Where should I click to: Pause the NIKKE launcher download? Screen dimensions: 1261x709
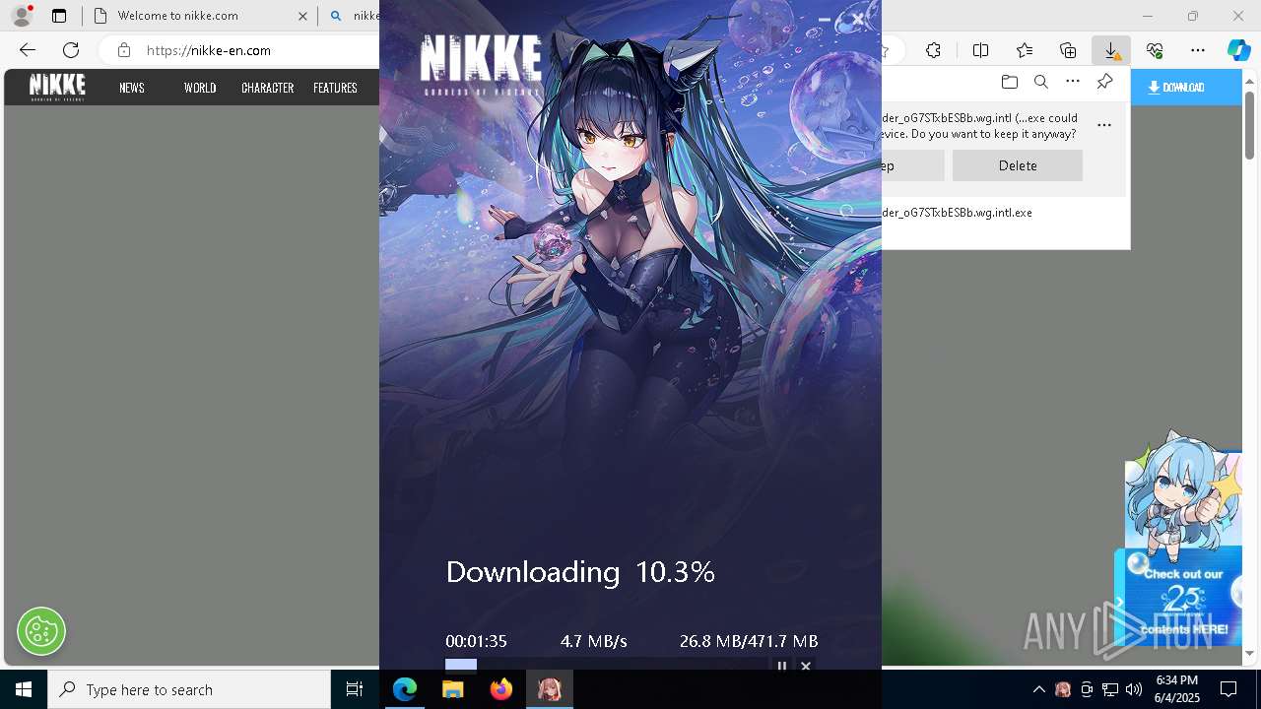782,666
